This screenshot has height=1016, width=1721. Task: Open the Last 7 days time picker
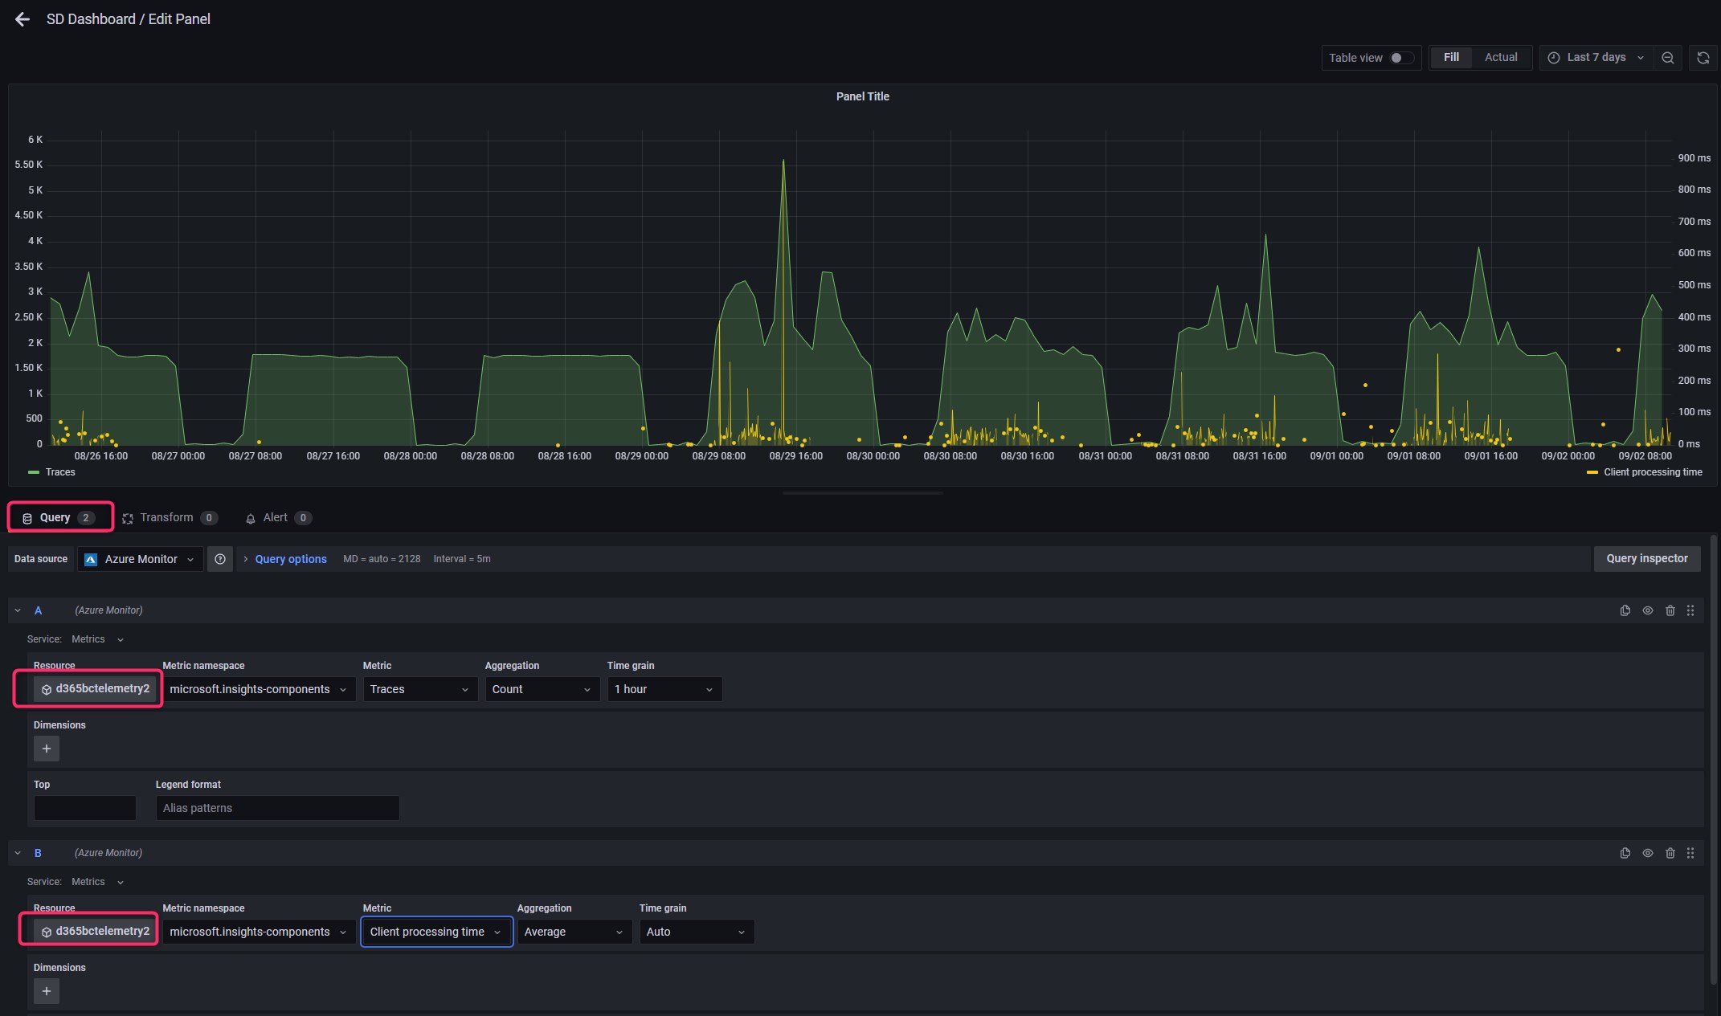[1596, 58]
